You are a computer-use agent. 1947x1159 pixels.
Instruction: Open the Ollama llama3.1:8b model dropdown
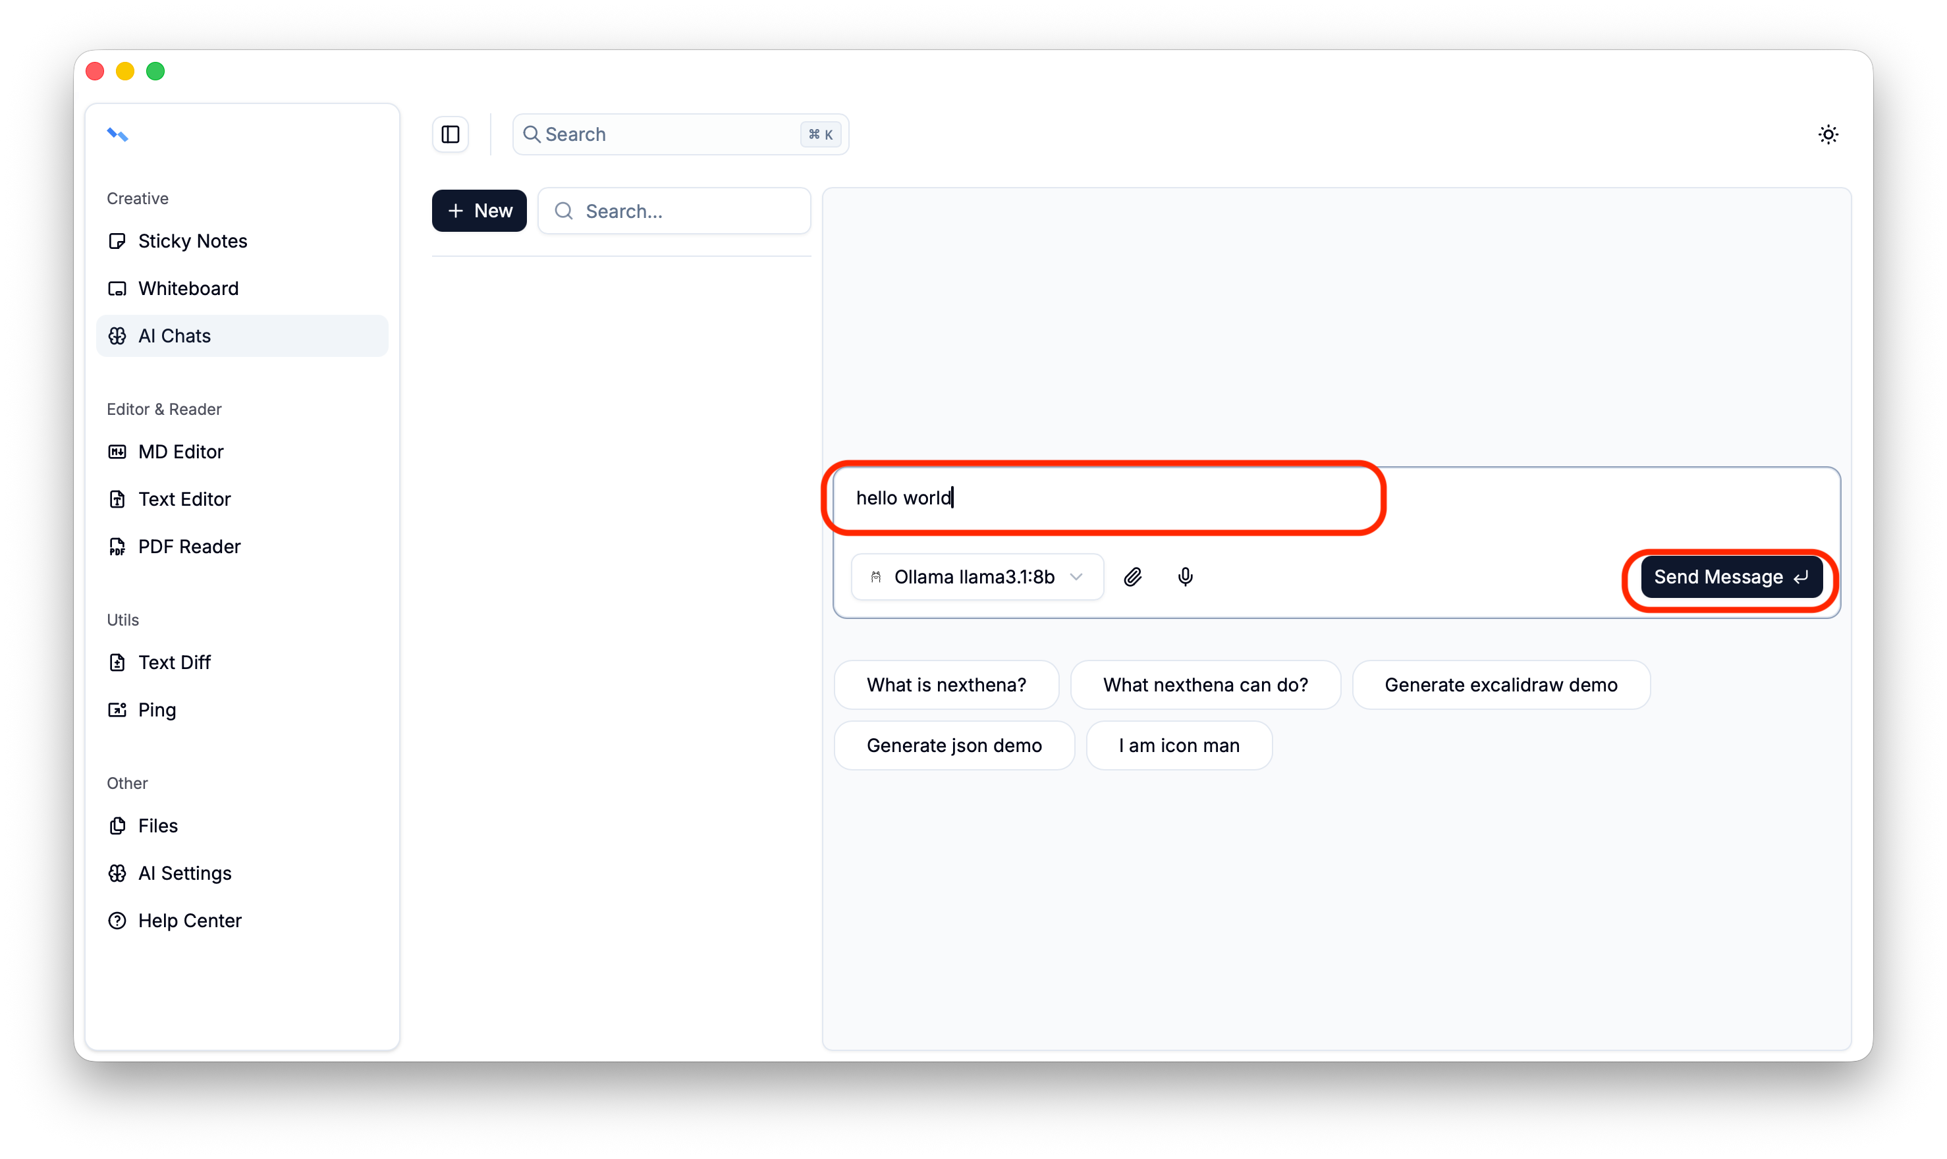click(977, 577)
